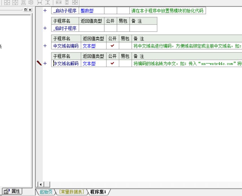Uncheck 公开 for 中文域名解码

pyautogui.click(x=113, y=63)
